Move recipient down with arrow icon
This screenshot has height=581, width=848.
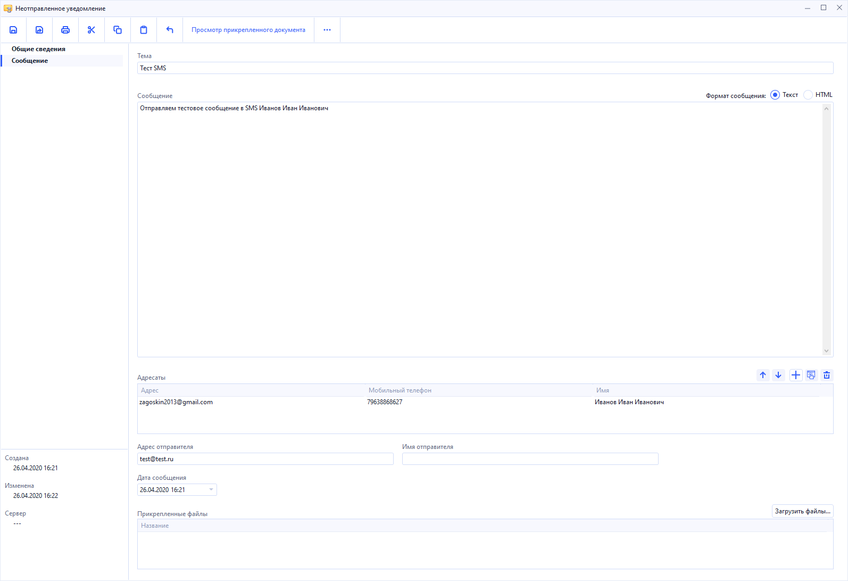(778, 375)
